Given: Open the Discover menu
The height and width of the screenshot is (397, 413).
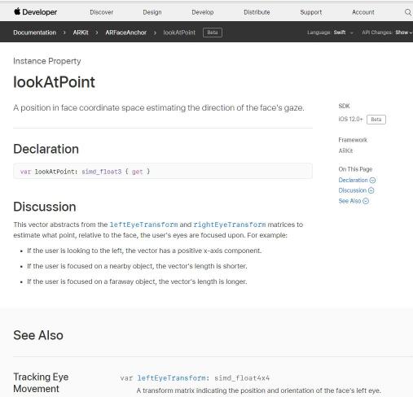Looking at the screenshot, I should (x=101, y=12).
